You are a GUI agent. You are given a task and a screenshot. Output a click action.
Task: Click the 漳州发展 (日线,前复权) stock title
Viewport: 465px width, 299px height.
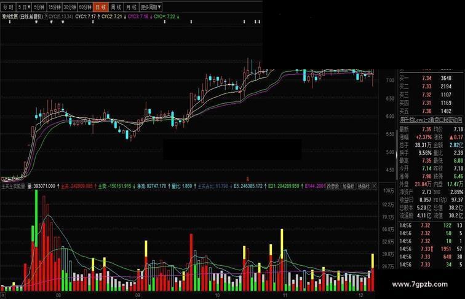(22, 17)
